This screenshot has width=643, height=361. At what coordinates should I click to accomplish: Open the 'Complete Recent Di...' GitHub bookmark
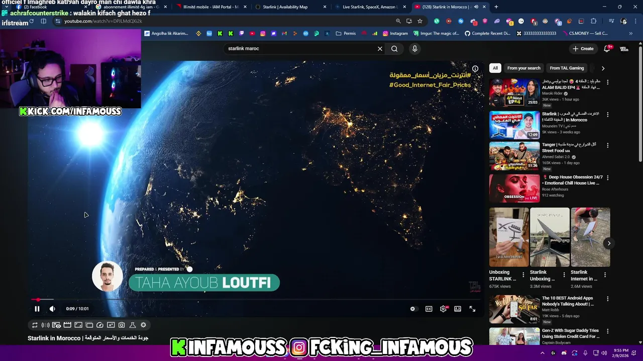pyautogui.click(x=487, y=34)
